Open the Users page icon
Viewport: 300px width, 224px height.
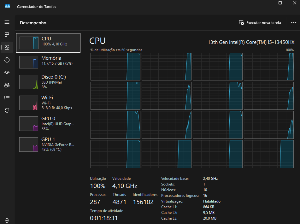7,85
